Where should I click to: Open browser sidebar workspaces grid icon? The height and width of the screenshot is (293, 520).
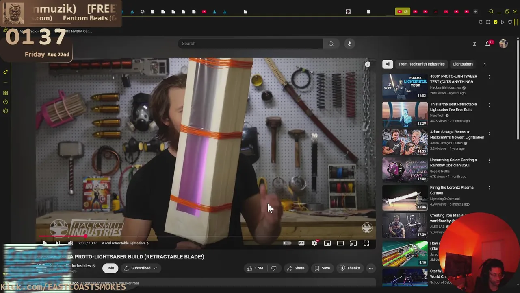coord(5,93)
